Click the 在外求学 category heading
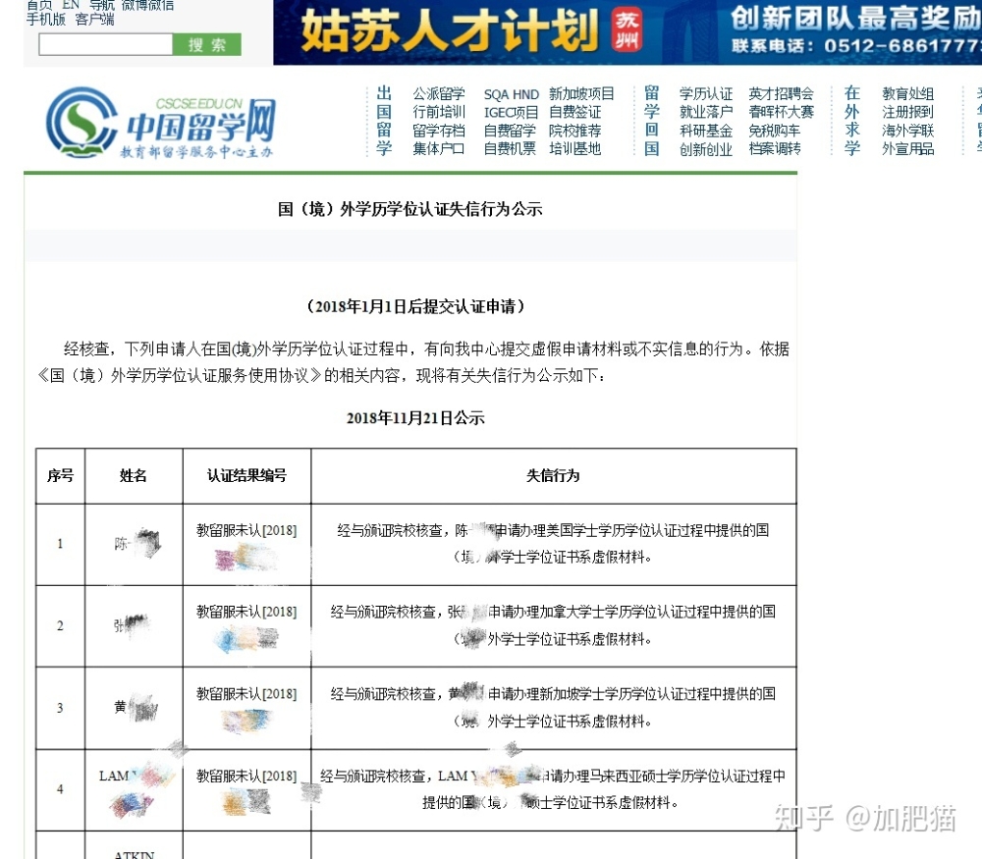 tap(851, 121)
